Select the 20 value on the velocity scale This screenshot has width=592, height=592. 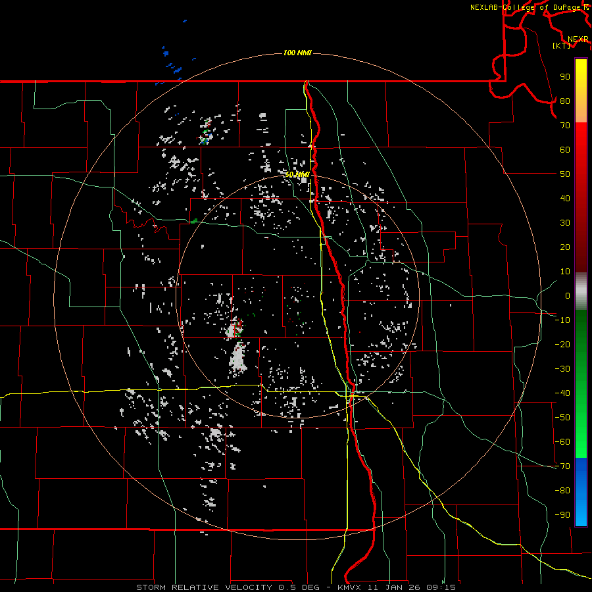tap(565, 247)
